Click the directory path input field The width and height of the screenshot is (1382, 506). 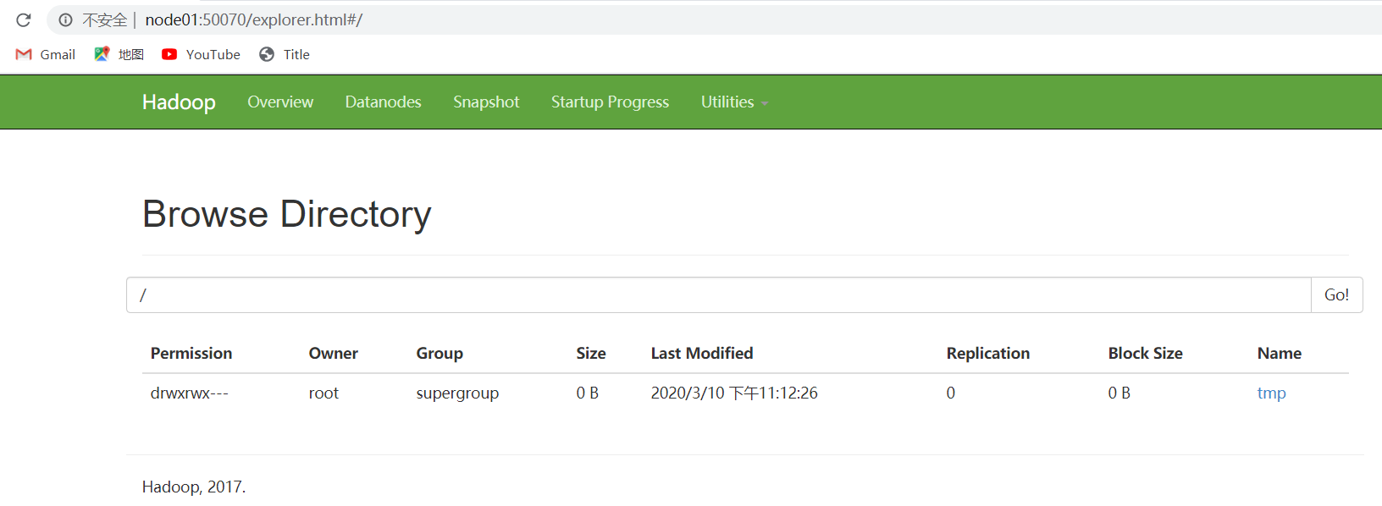tap(719, 294)
